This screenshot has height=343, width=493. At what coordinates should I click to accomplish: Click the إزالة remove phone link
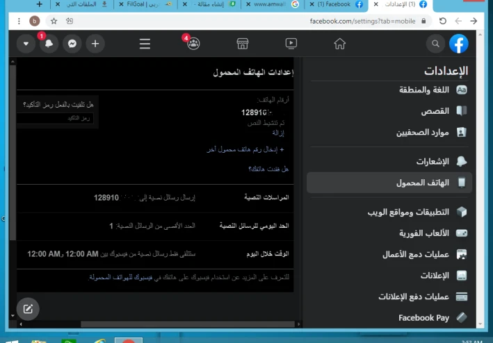(x=278, y=133)
